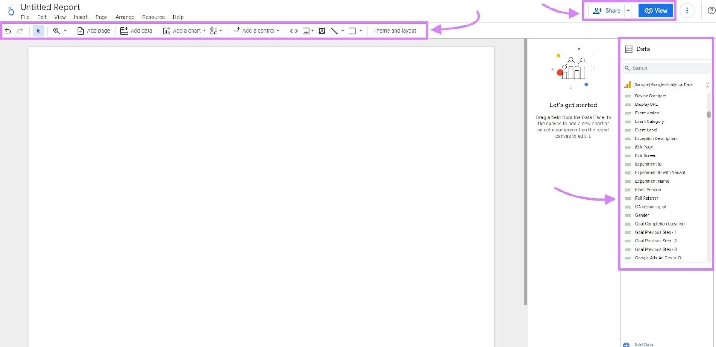
Task: Open the Help menu
Action: pyautogui.click(x=178, y=17)
